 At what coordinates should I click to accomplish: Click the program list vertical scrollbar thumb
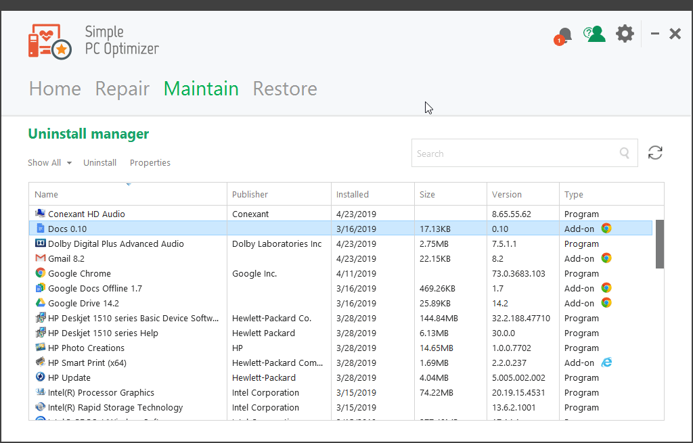click(x=659, y=243)
